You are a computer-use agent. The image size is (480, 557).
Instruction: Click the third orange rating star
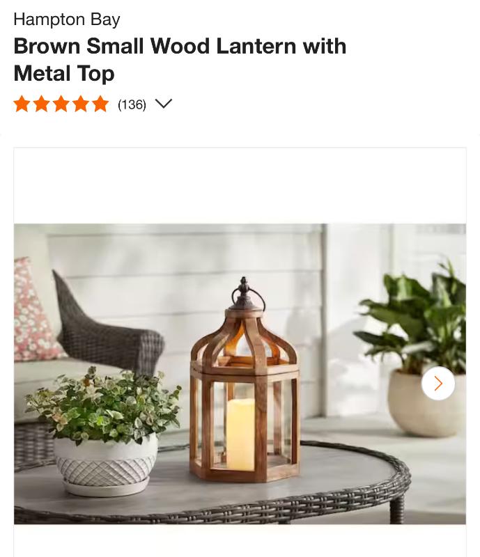(61, 104)
